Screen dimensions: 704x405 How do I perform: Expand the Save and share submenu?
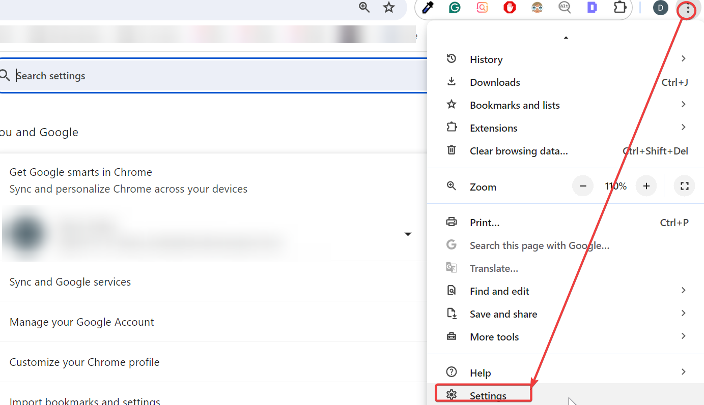tap(684, 313)
